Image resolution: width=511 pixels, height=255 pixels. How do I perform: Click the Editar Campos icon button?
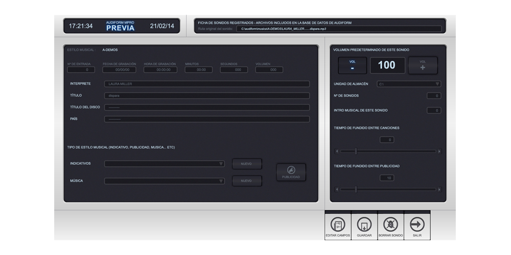click(338, 227)
